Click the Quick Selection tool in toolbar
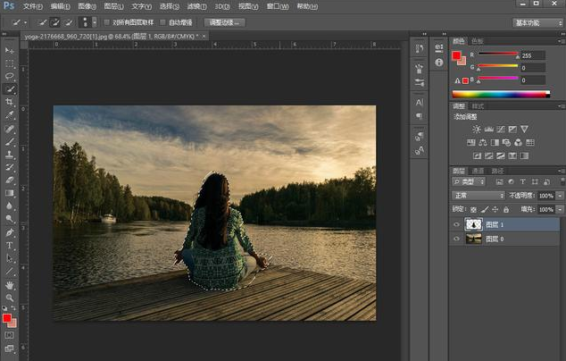Viewport: 566px width, 361px height. coord(10,89)
